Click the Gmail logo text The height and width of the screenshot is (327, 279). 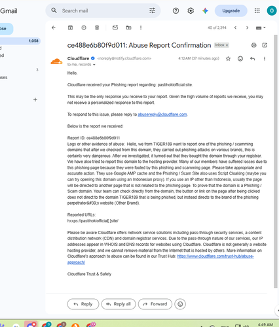click(9, 11)
